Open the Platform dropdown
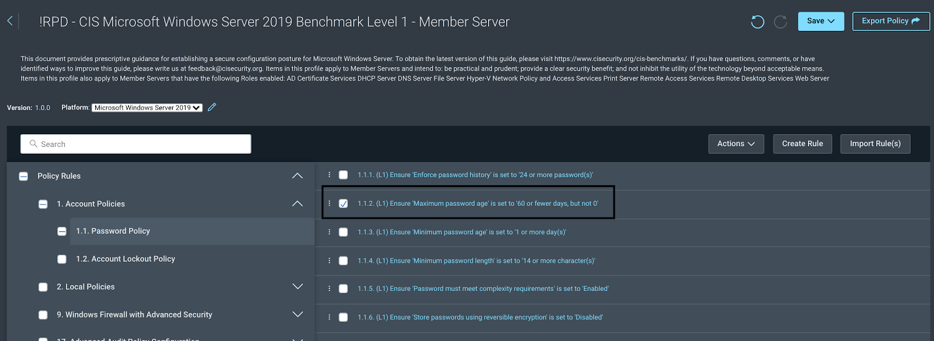 pyautogui.click(x=147, y=108)
